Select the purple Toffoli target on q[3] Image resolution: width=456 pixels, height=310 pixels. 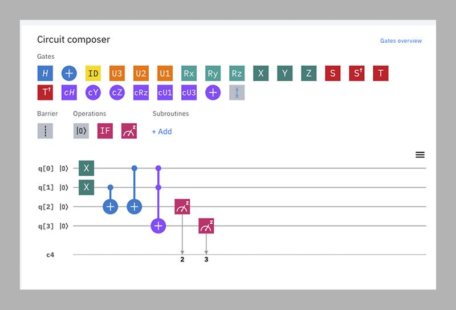(x=158, y=226)
